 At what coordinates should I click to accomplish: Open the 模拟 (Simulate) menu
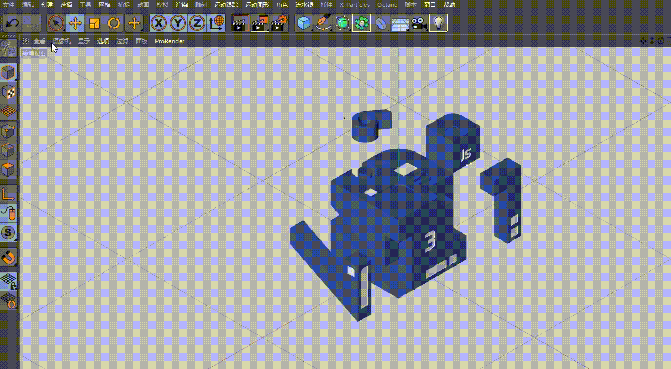click(162, 5)
